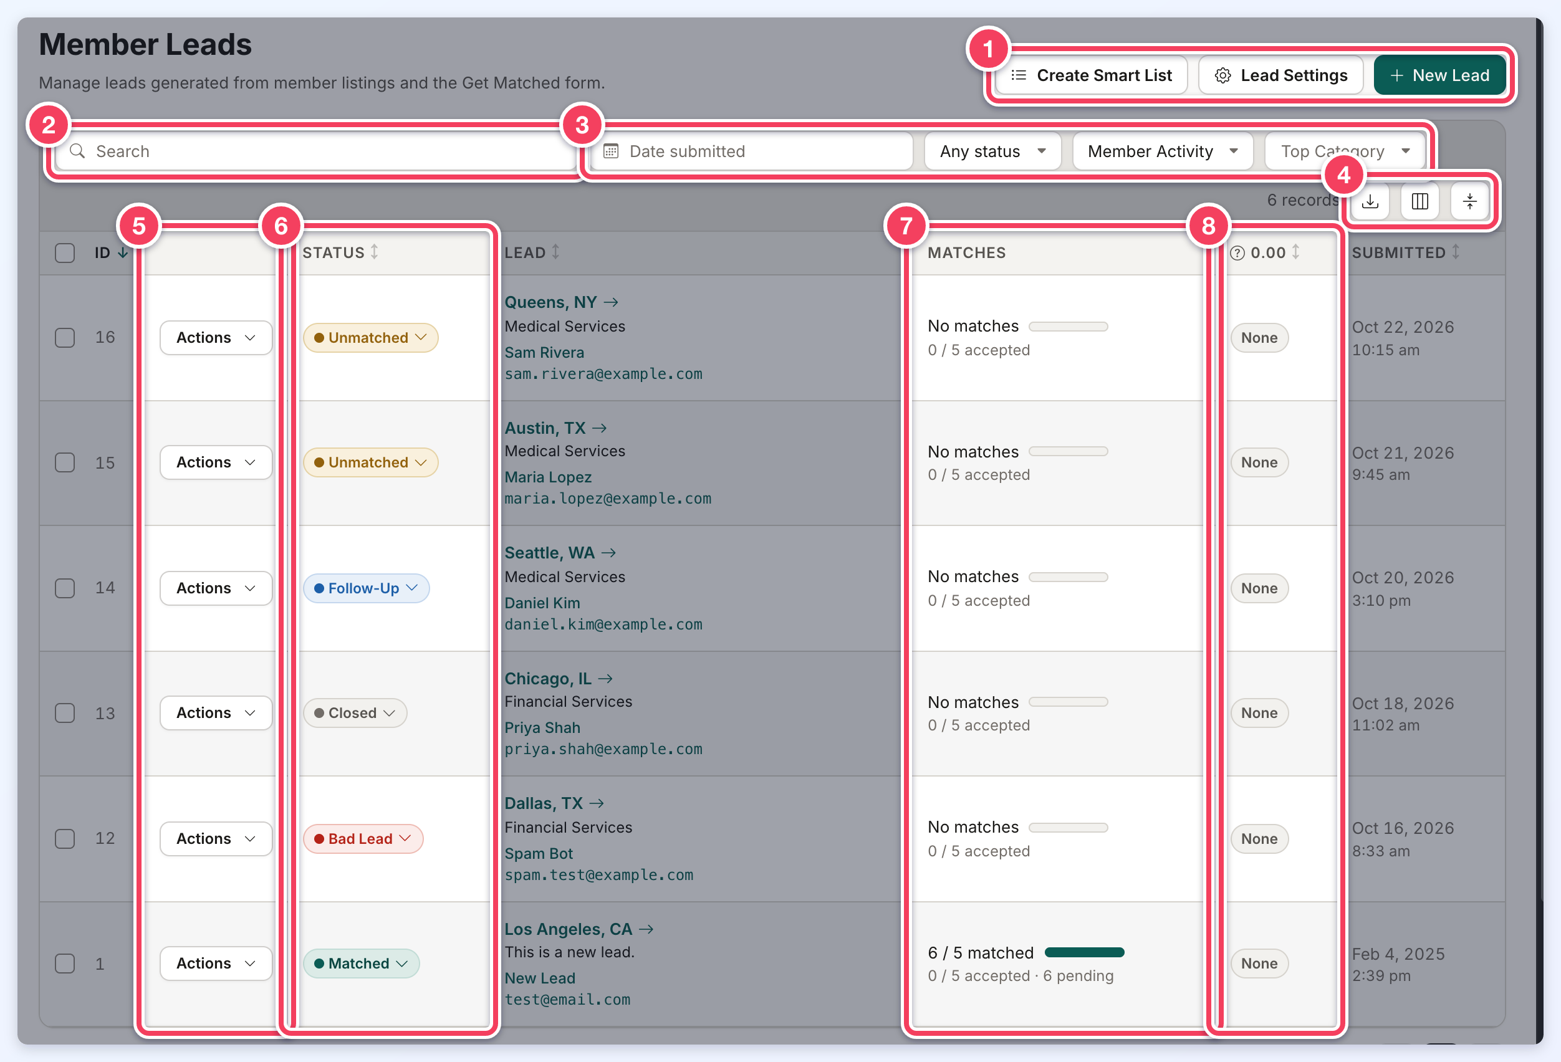1561x1062 pixels.
Task: Open the Any status filter dropdown
Action: pyautogui.click(x=992, y=151)
